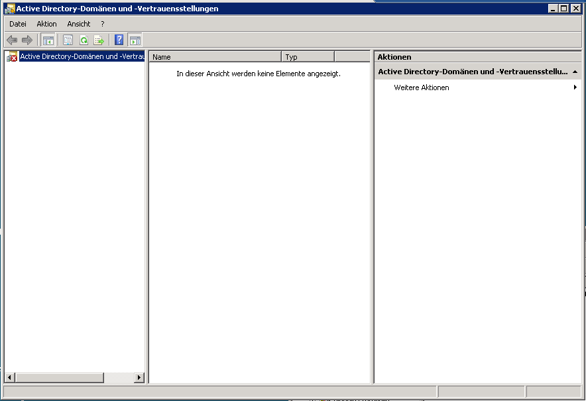
Task: Open the Datei menu
Action: (x=17, y=24)
